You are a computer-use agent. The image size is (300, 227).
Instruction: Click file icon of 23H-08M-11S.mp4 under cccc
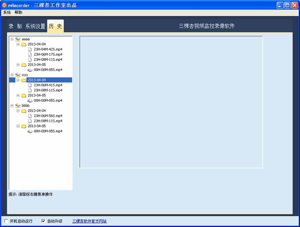pyautogui.click(x=30, y=90)
